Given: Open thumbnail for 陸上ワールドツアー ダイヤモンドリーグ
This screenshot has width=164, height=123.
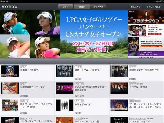Looking at the screenshot, I should point(10,105).
